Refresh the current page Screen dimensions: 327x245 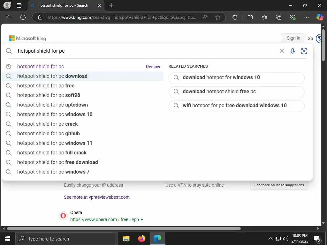23,17
